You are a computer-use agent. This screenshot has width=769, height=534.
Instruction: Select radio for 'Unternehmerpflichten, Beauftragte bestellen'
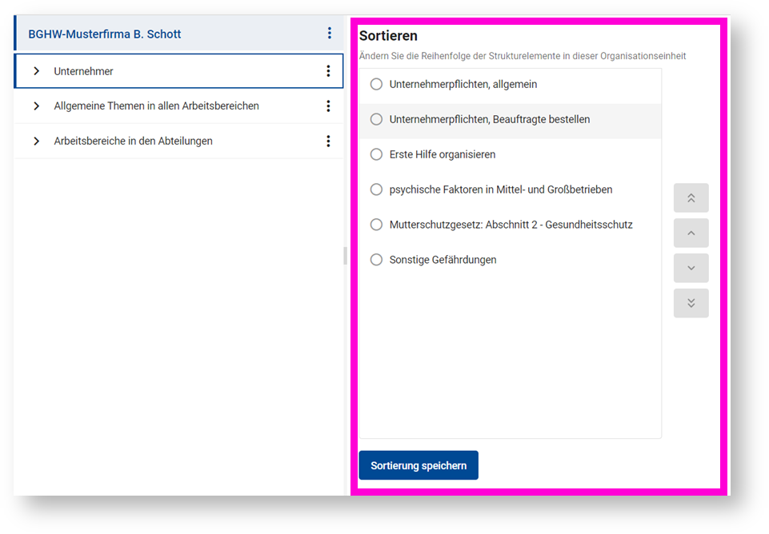376,119
